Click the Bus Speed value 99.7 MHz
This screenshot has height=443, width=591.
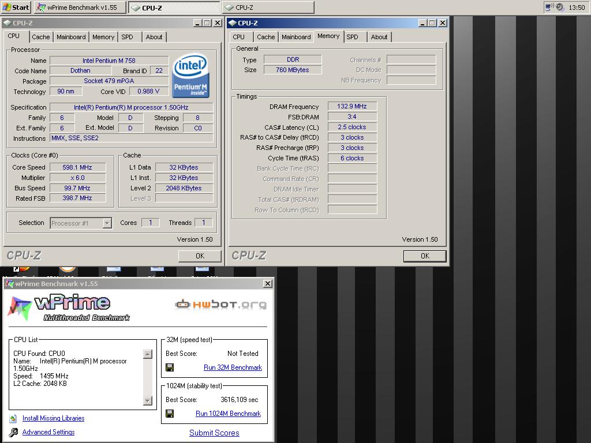[77, 188]
